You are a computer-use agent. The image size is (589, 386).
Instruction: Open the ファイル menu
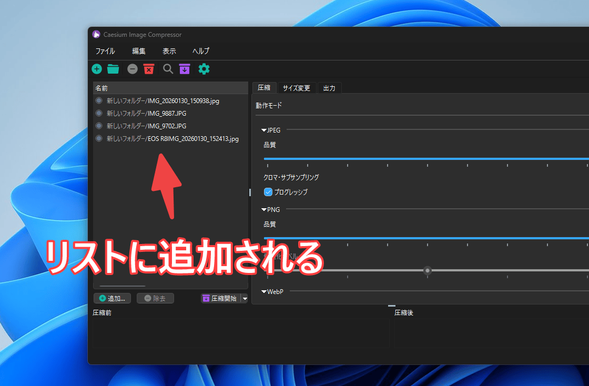[105, 50]
